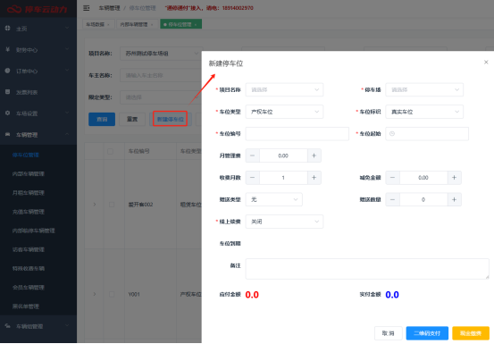Check the checkbox for row Y001

(112, 294)
